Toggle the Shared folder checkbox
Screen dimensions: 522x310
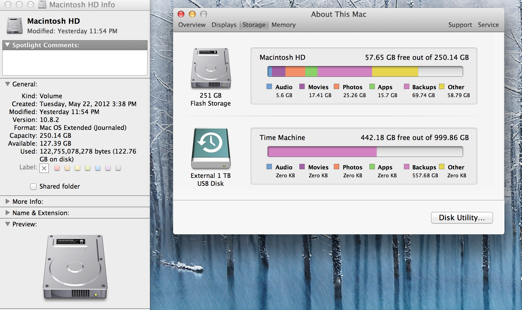(x=33, y=187)
